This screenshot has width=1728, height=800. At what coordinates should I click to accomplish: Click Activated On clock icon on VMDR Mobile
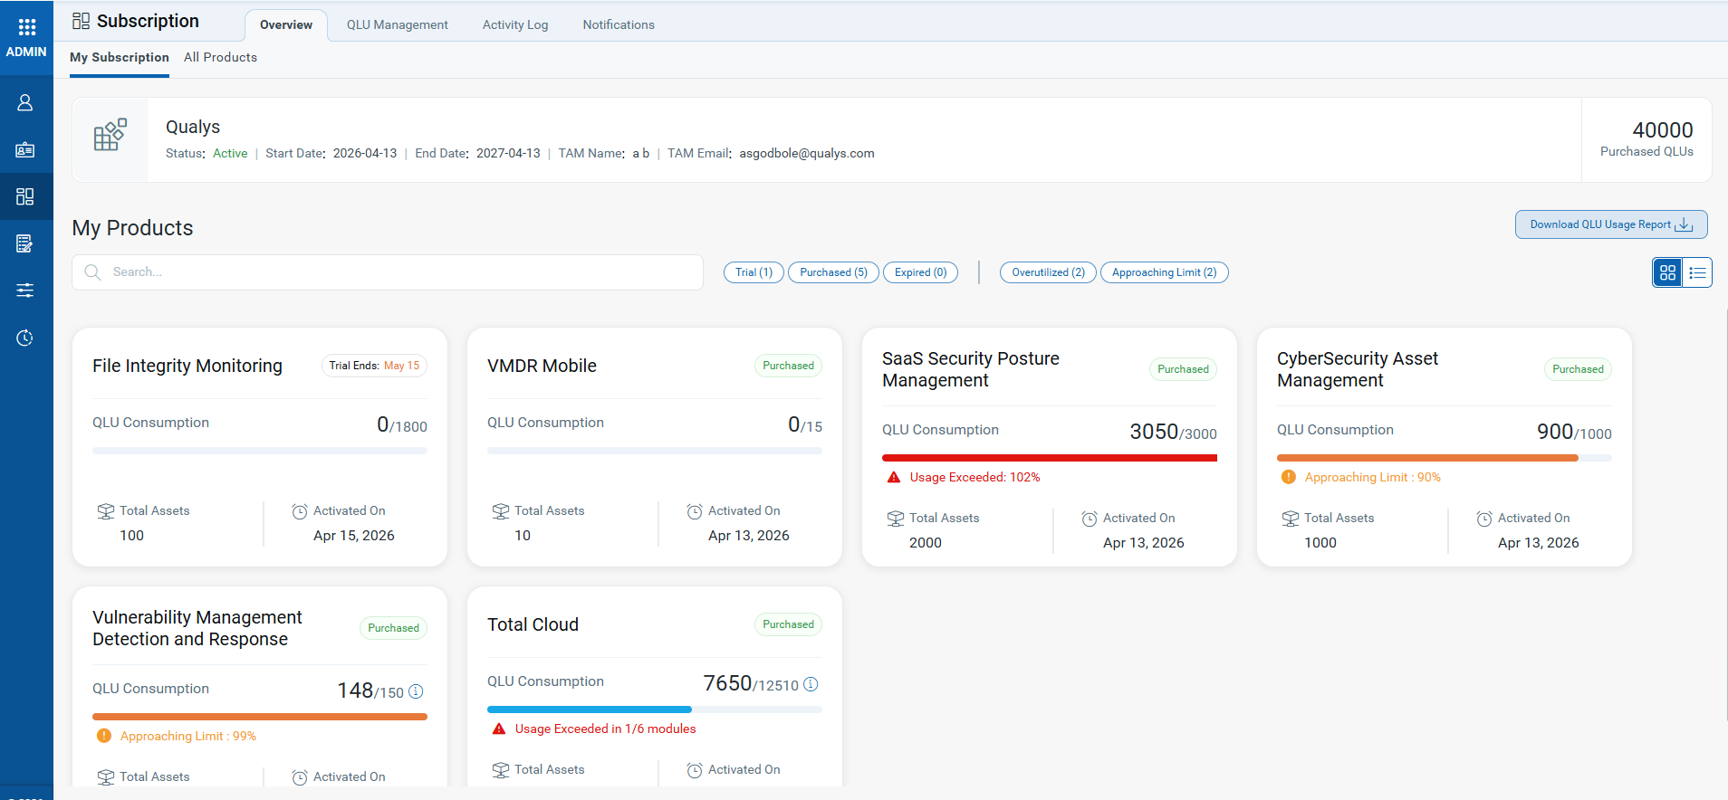[x=695, y=511]
